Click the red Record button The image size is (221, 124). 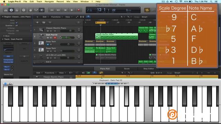pos(79,10)
